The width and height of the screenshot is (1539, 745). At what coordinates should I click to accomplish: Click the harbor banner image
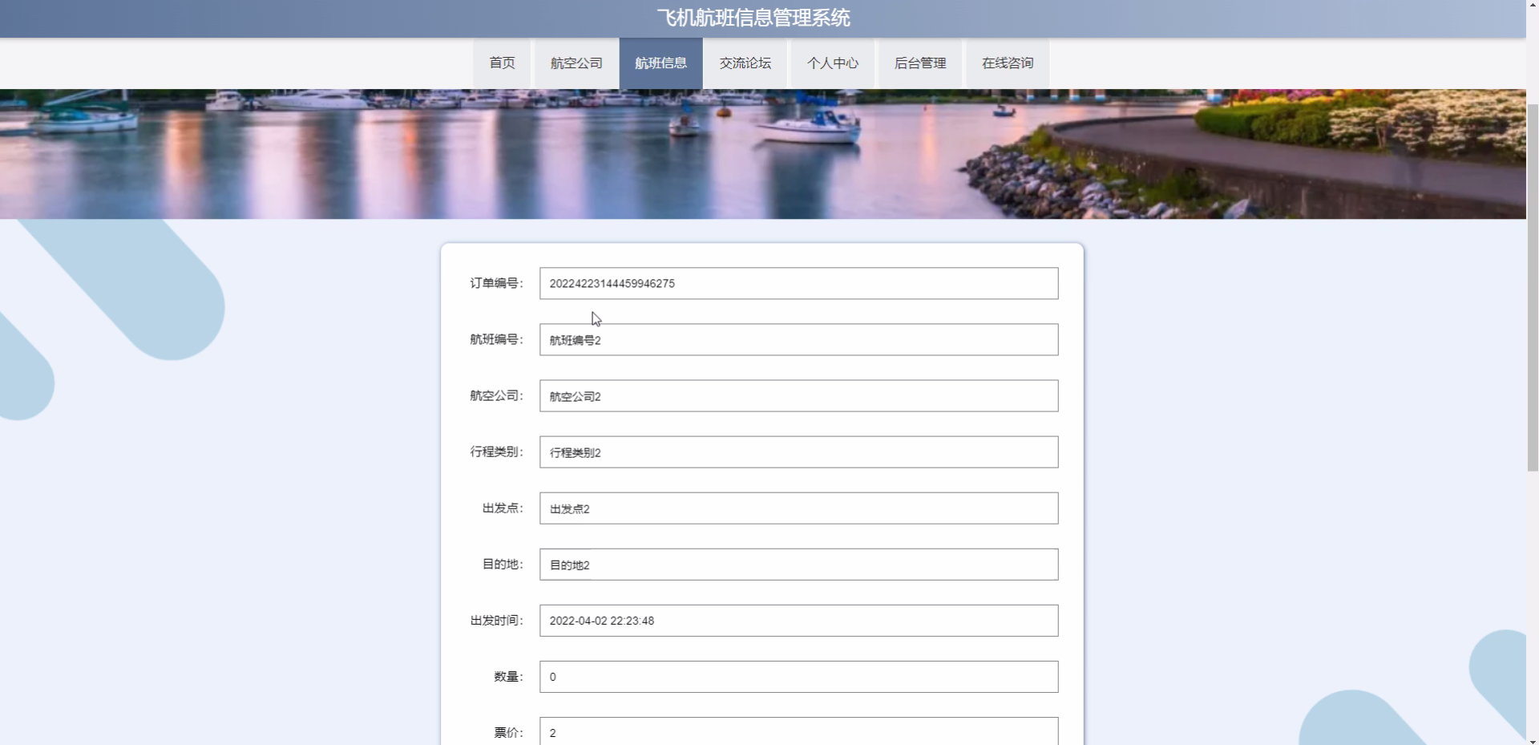[763, 154]
